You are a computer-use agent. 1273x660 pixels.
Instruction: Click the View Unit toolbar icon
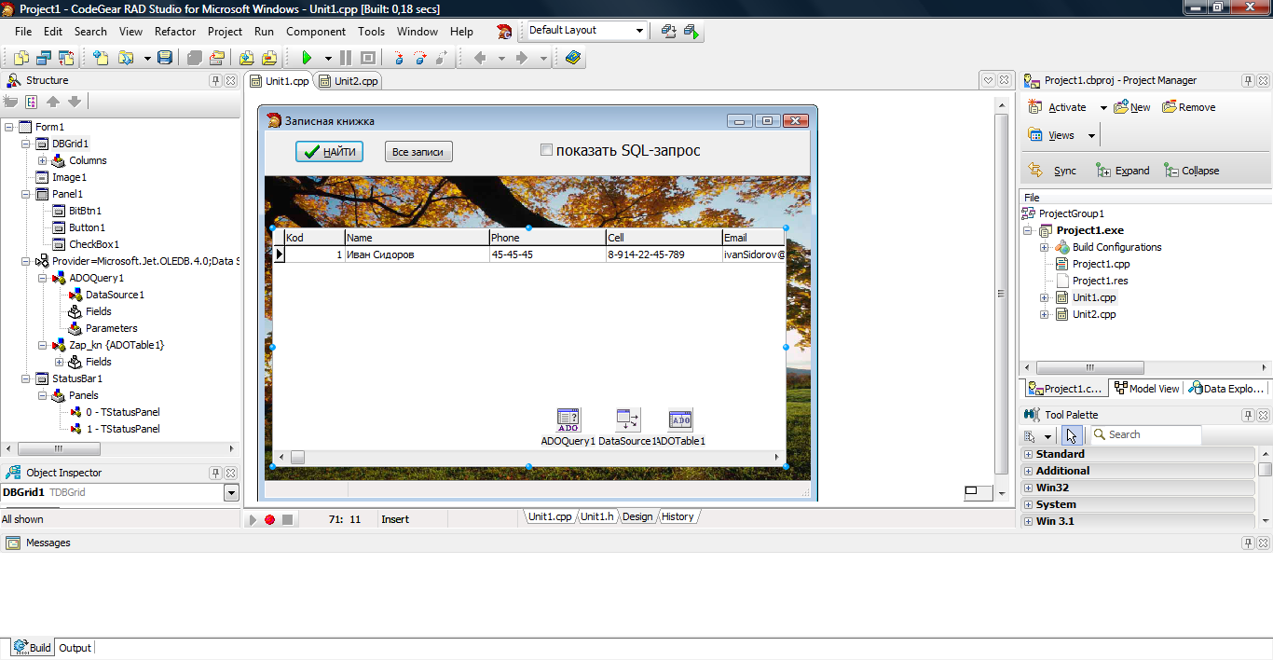point(21,58)
